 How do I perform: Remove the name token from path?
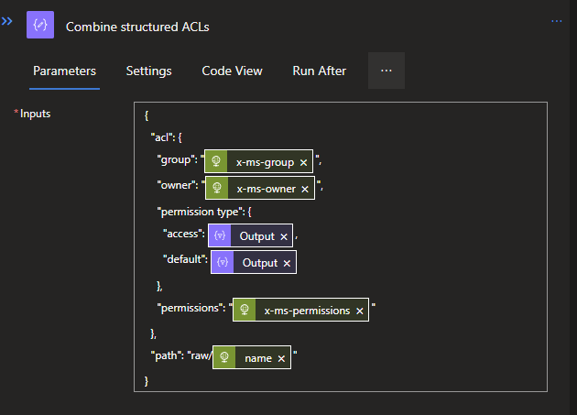click(281, 358)
